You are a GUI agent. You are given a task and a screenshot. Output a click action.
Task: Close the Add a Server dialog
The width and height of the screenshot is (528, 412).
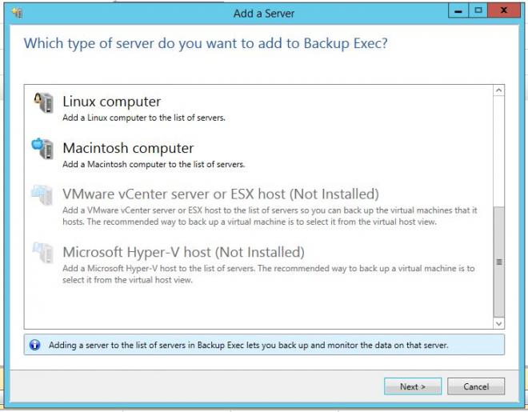pos(504,12)
